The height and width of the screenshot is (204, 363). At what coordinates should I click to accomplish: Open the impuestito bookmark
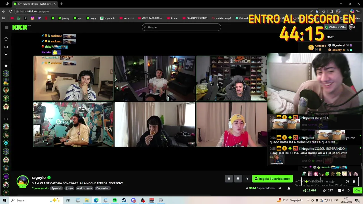click(108, 18)
